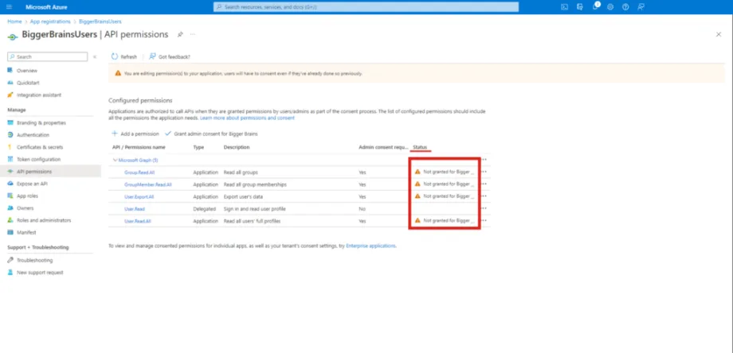Click the Microsoft Azure logo text
Image resolution: width=733 pixels, height=353 pixels.
[x=46, y=7]
